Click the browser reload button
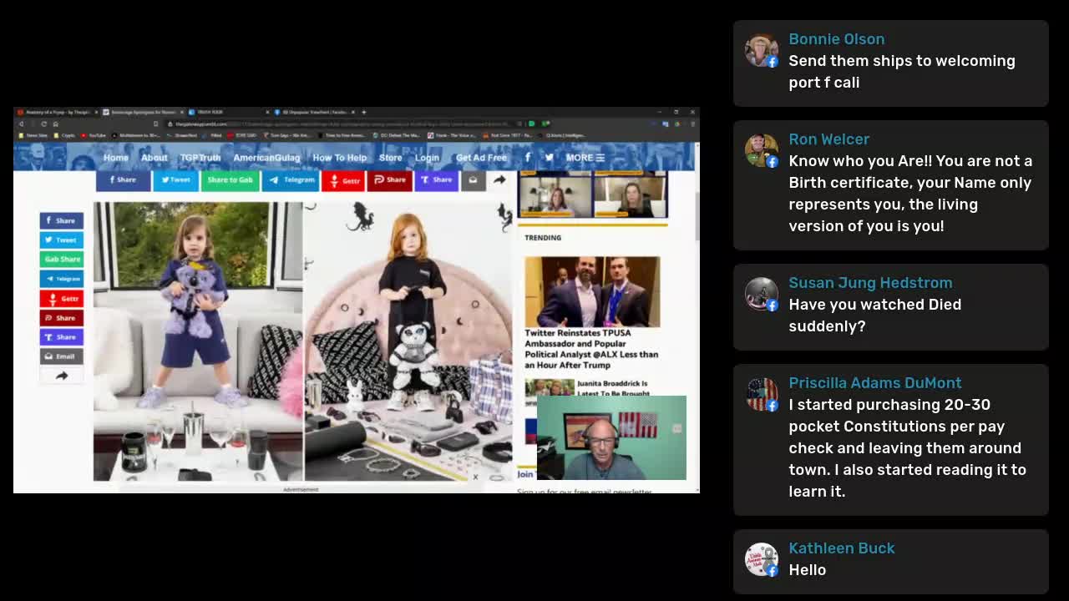This screenshot has width=1069, height=601. (x=43, y=124)
